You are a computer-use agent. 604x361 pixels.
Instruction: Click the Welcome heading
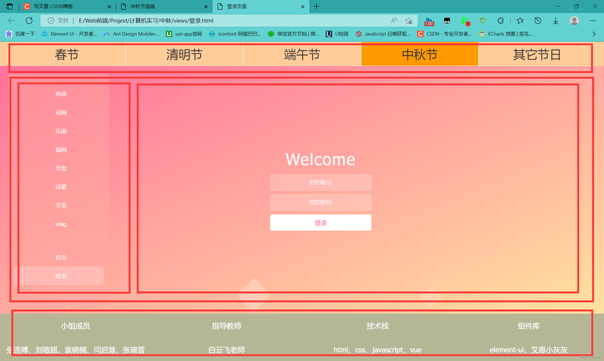click(x=320, y=159)
